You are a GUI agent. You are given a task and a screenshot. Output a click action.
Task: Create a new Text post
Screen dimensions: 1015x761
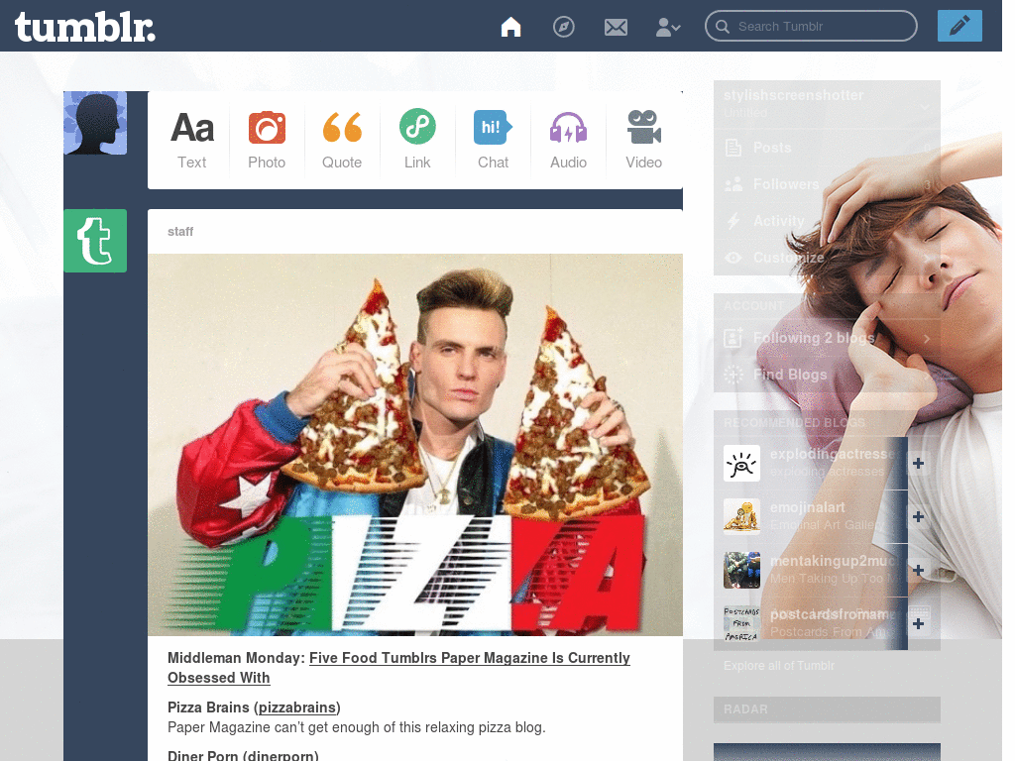[192, 141]
